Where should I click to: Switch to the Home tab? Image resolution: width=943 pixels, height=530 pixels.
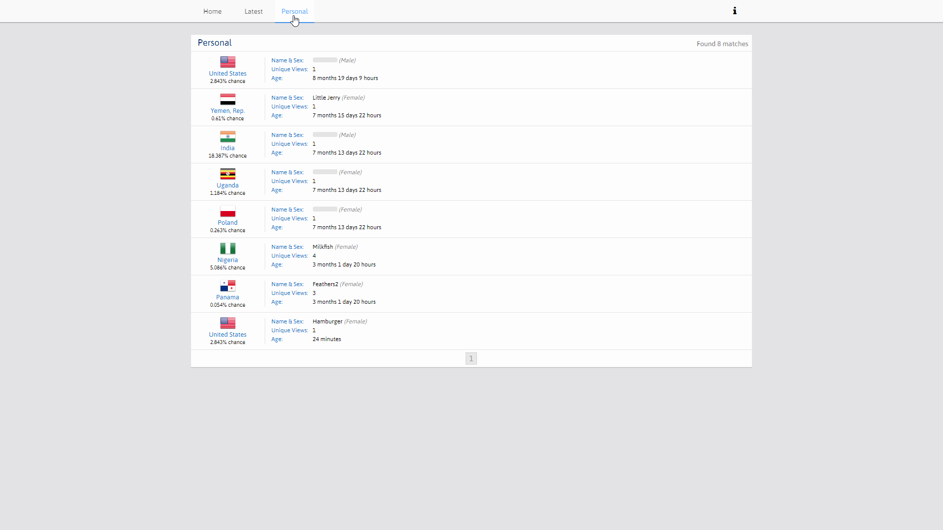click(x=212, y=11)
